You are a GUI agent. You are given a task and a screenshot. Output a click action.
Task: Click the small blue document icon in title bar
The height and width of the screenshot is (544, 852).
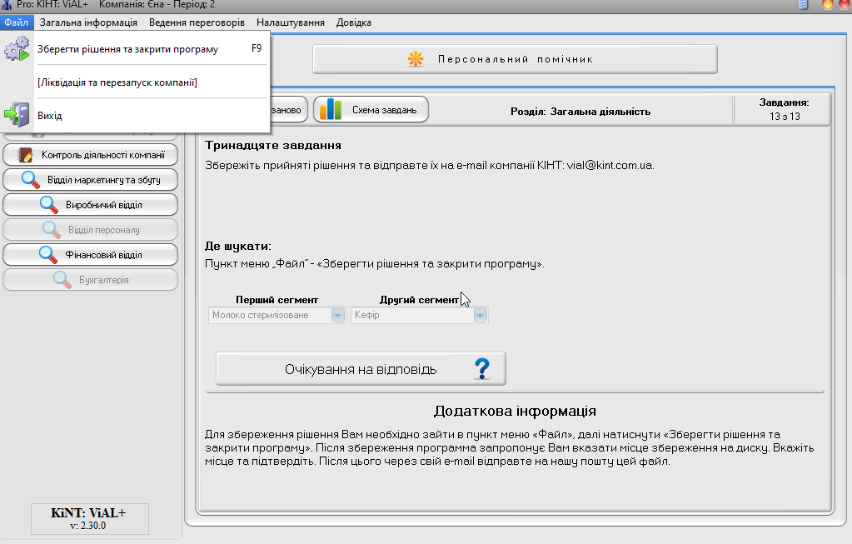click(x=803, y=5)
